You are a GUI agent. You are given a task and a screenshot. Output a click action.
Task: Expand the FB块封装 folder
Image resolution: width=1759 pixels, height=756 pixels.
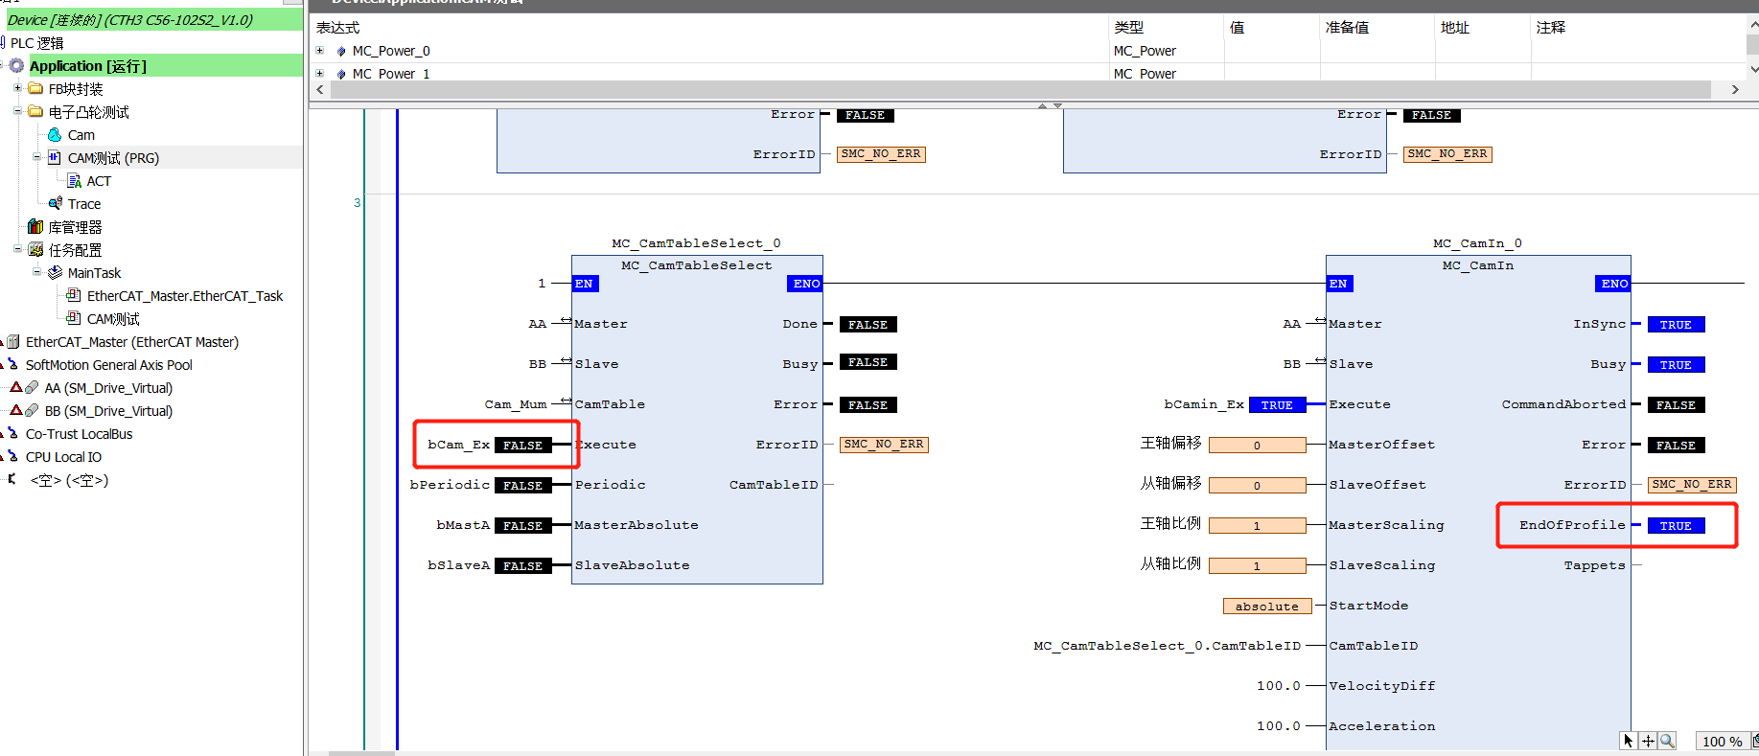pyautogui.click(x=17, y=88)
